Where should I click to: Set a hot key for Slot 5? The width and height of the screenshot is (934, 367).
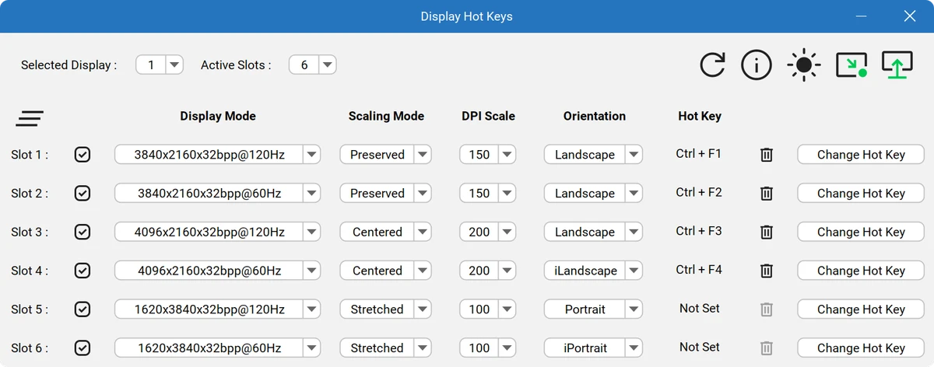861,309
